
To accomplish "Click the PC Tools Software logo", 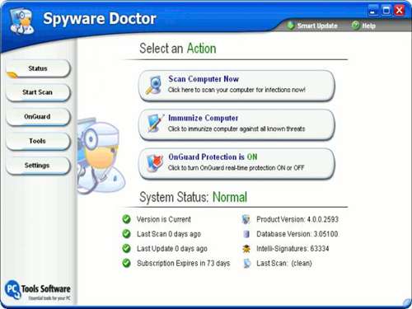I will pos(38,290).
